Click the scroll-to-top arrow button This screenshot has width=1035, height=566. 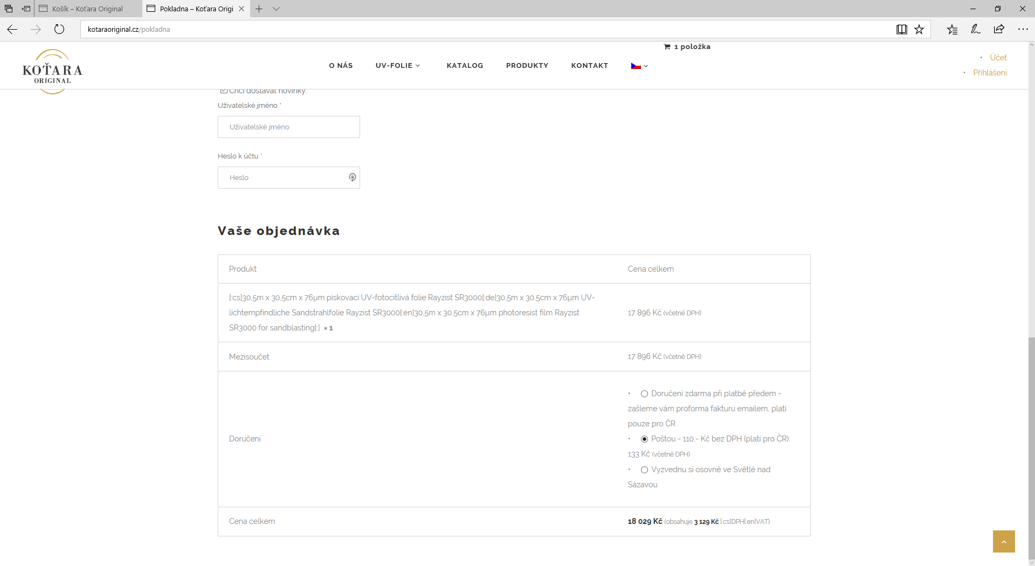pyautogui.click(x=1003, y=541)
